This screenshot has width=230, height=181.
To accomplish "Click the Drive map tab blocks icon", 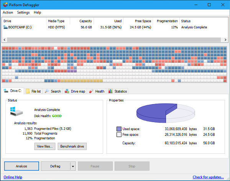I will (67, 91).
